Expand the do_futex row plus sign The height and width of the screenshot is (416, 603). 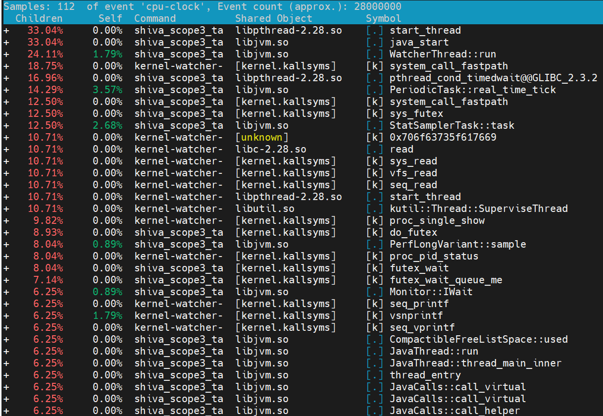click(6, 233)
